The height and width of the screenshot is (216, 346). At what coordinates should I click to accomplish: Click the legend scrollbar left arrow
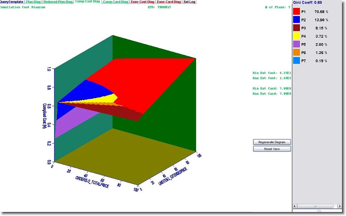click(x=295, y=206)
